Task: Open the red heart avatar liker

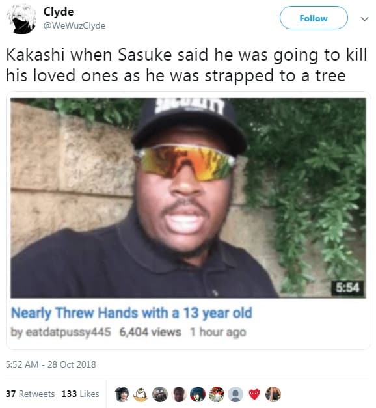Action: point(254,394)
